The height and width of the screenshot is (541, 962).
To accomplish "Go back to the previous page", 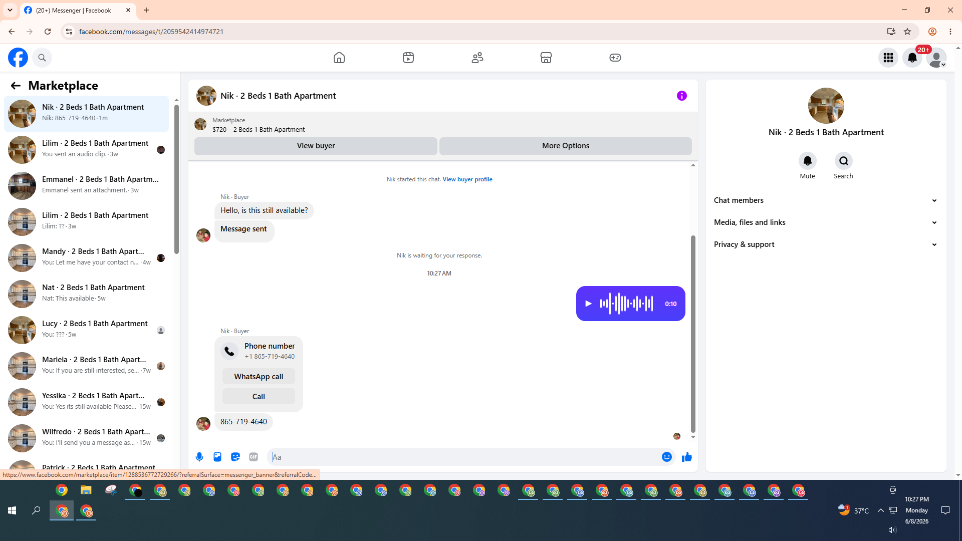I will tap(12, 32).
